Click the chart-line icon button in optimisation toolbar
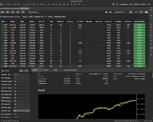Screen dimensions: 153x122 tap(12, 12)
